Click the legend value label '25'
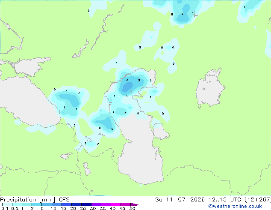Image resolution: width=271 pixels, height=210 pixels. 83,208
